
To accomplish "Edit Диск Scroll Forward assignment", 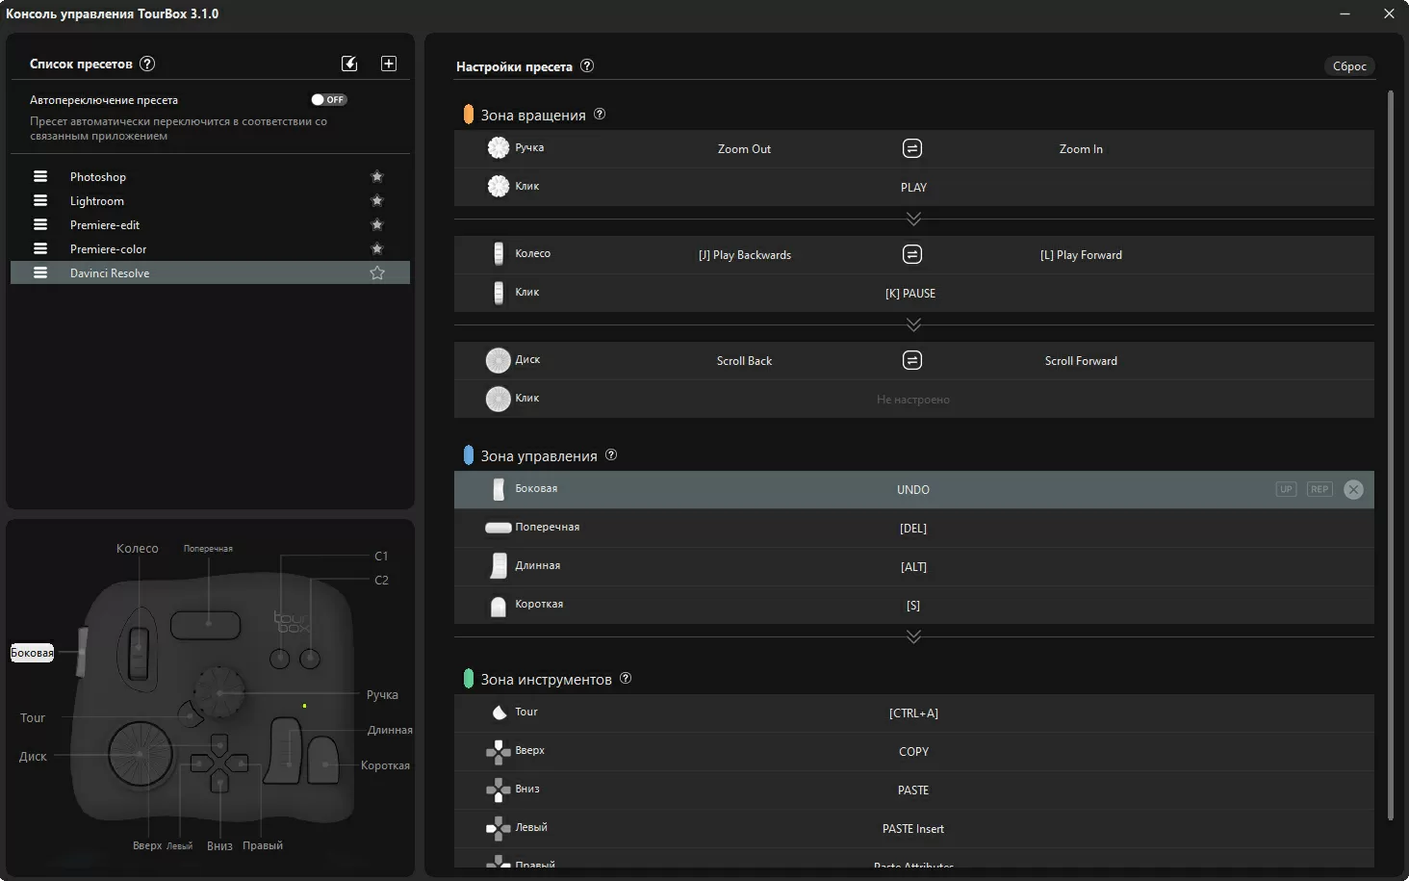I will pos(1081,361).
